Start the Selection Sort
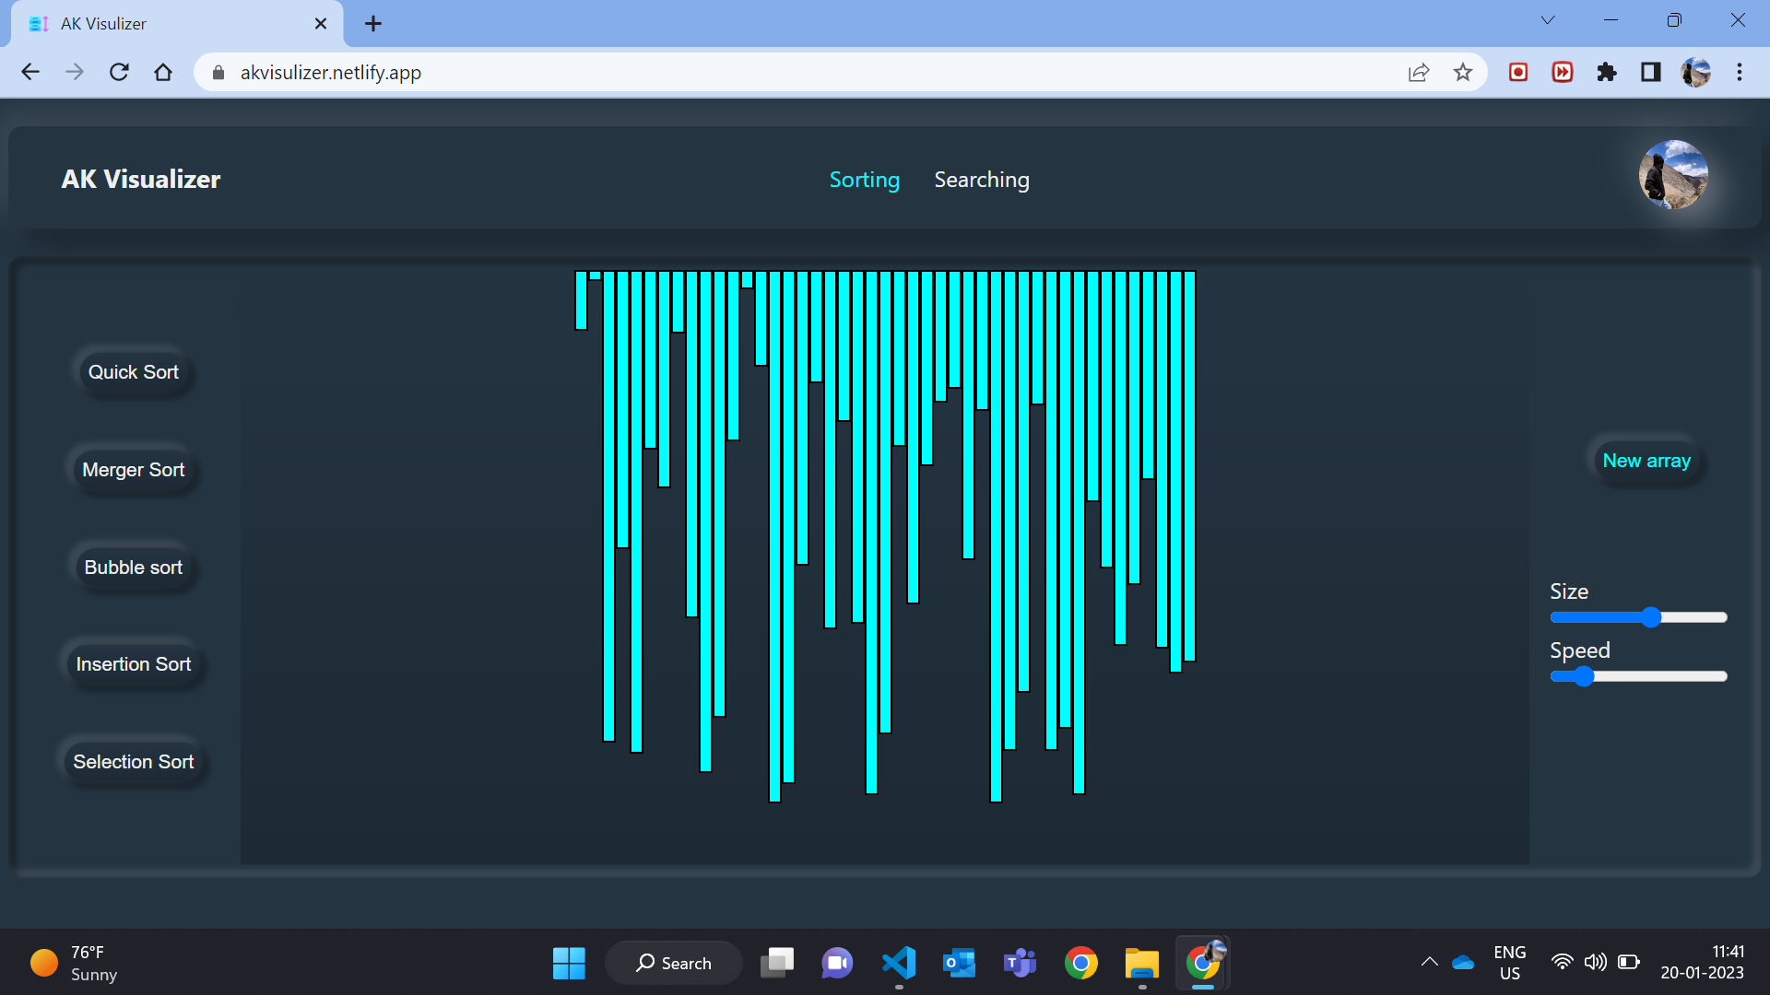This screenshot has height=995, width=1770. (x=133, y=762)
